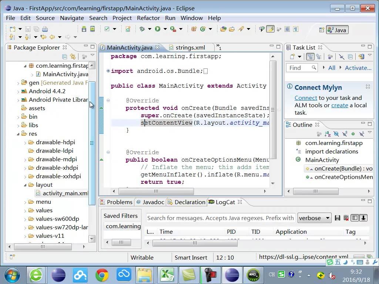Open Chrome from the Windows taskbar

click(102, 275)
